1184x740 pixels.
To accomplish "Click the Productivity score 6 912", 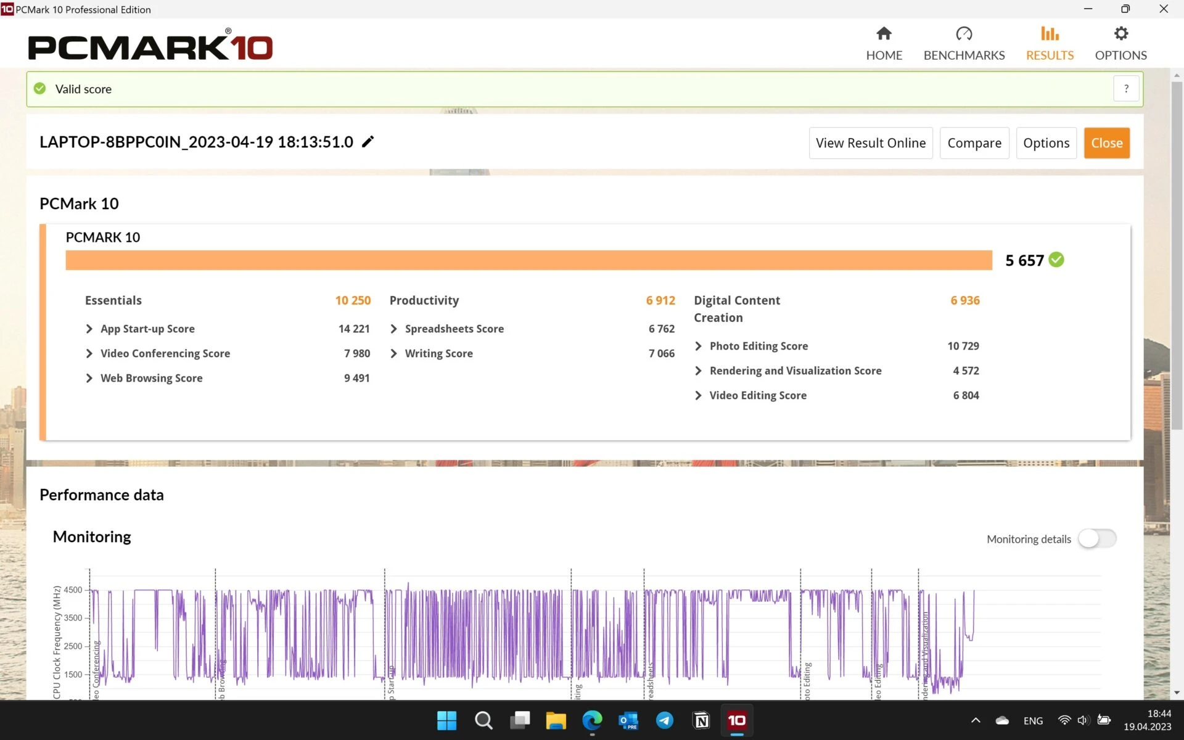I will click(660, 300).
